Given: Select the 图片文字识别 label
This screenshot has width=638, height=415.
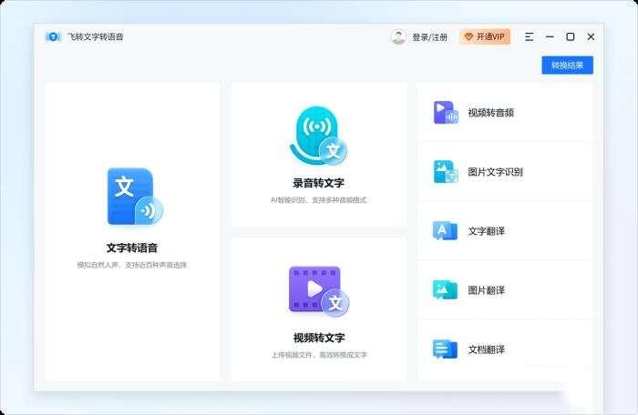Looking at the screenshot, I should [495, 172].
